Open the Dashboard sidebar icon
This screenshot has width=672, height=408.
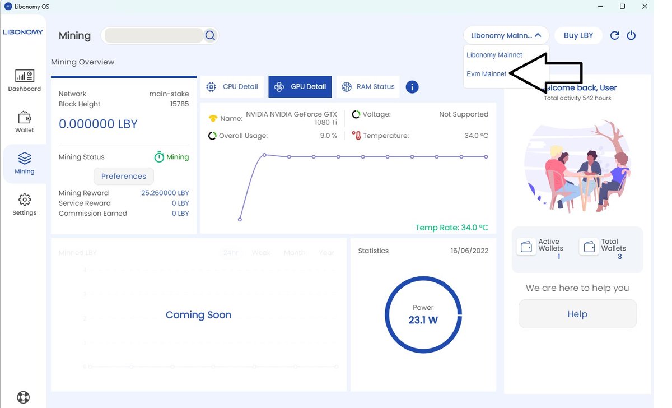coord(25,76)
